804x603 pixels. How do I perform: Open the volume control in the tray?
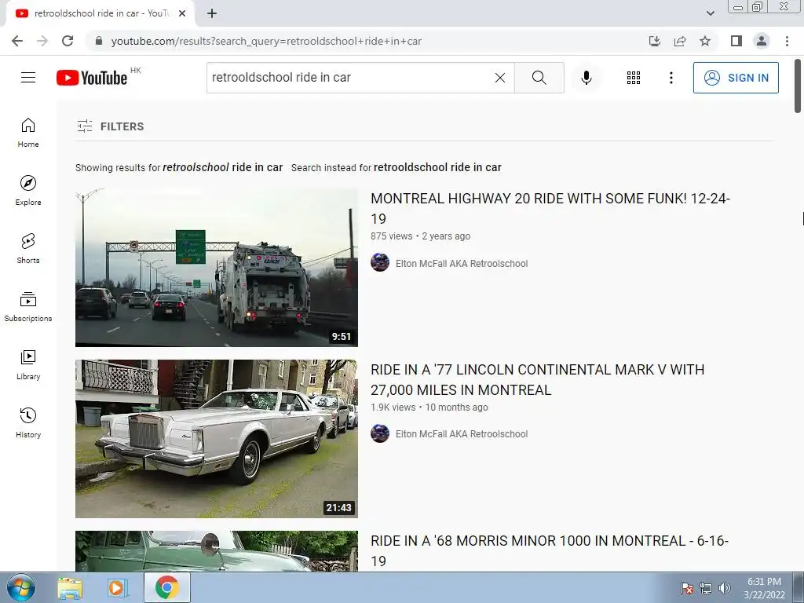tap(725, 588)
